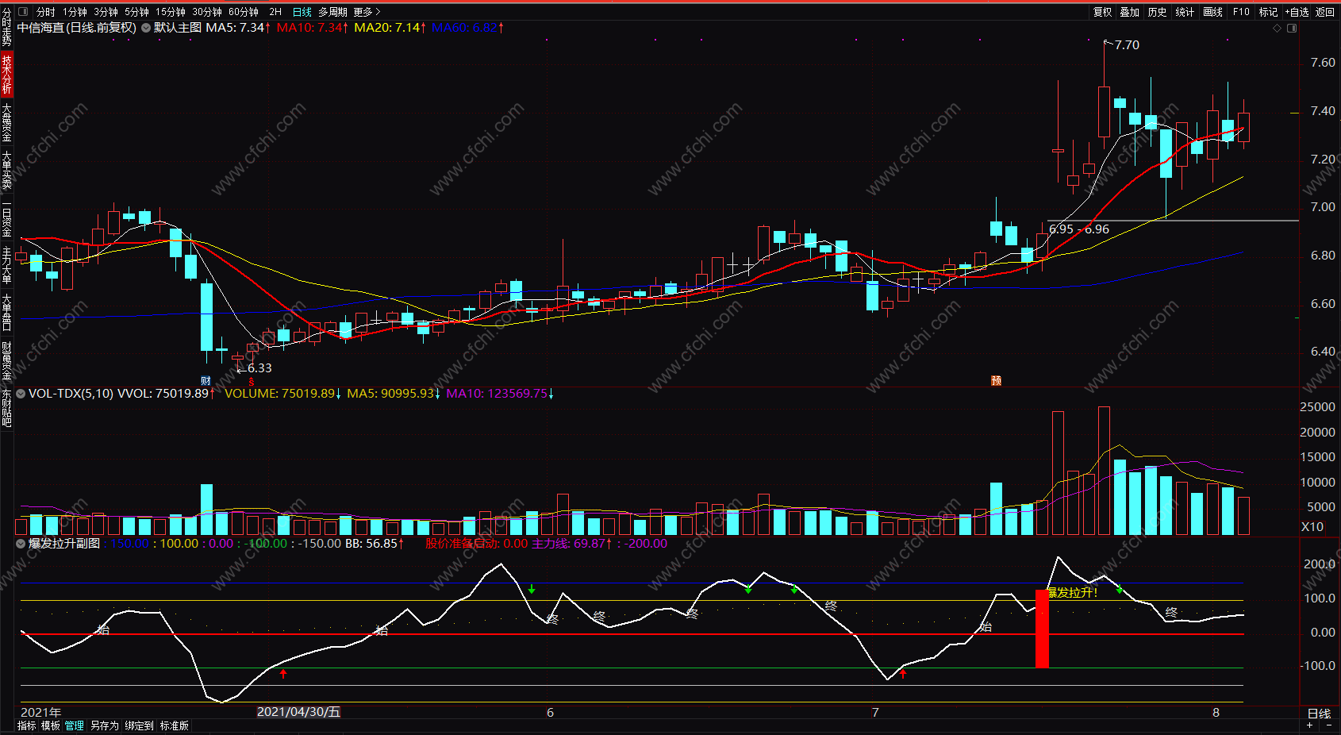Click the 复权 toolbar button

coord(1103,12)
